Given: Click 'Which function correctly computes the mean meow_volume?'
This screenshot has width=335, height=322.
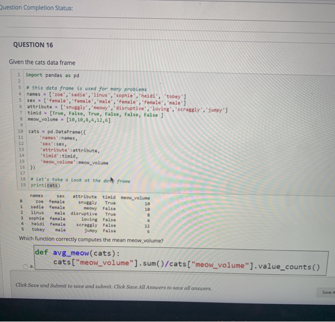Looking at the screenshot, I should (x=91, y=240).
